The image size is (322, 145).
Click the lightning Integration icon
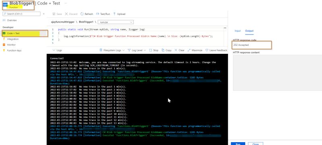tap(4, 39)
